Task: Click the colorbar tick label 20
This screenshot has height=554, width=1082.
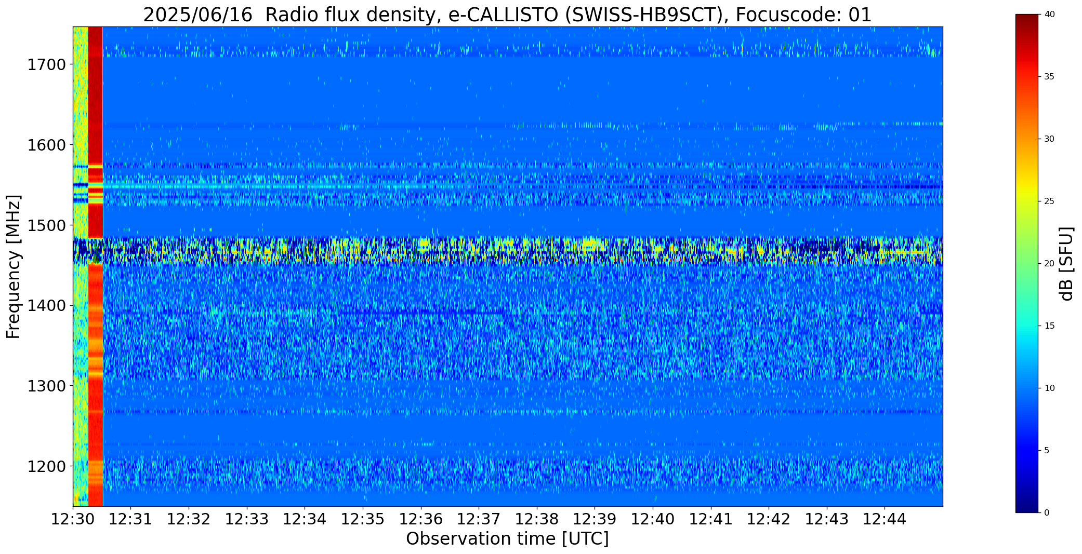Action: [1049, 264]
